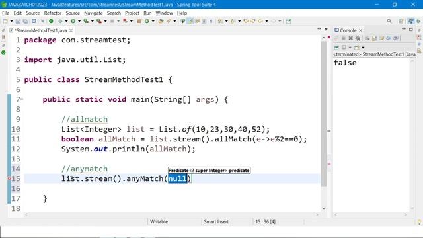
Task: Close the Console view tab
Action: (361, 30)
